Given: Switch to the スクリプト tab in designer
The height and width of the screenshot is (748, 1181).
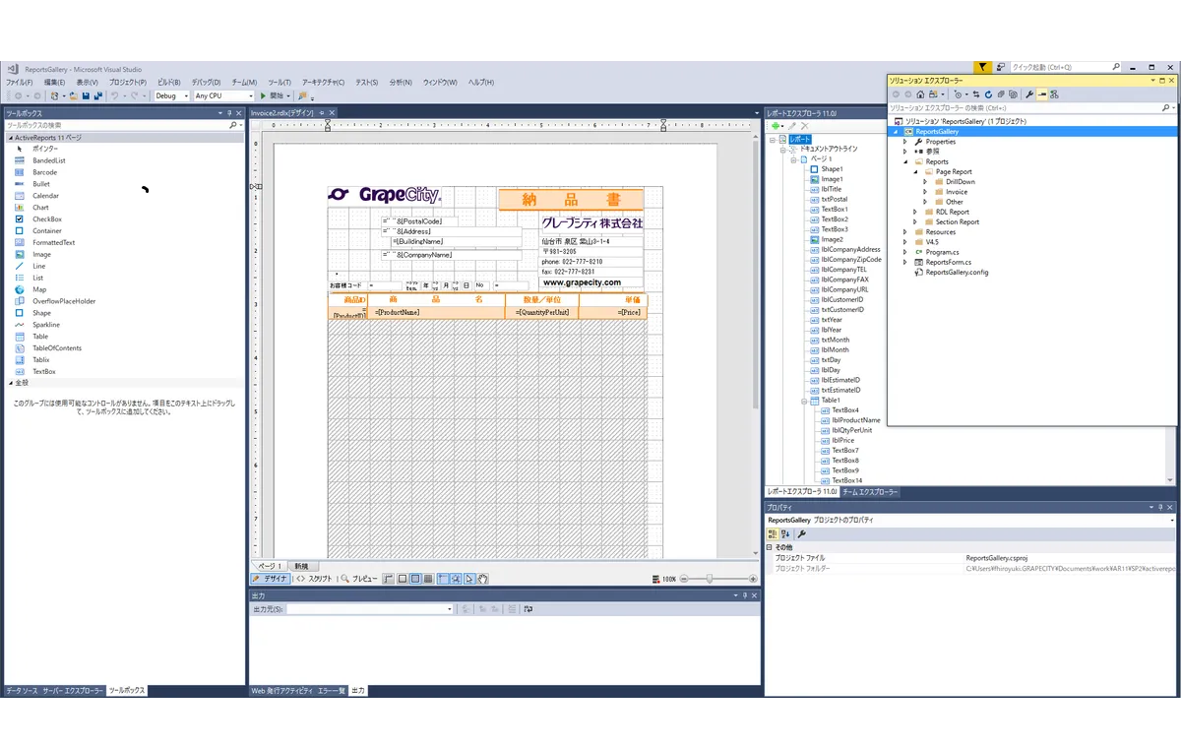Looking at the screenshot, I should 315,579.
